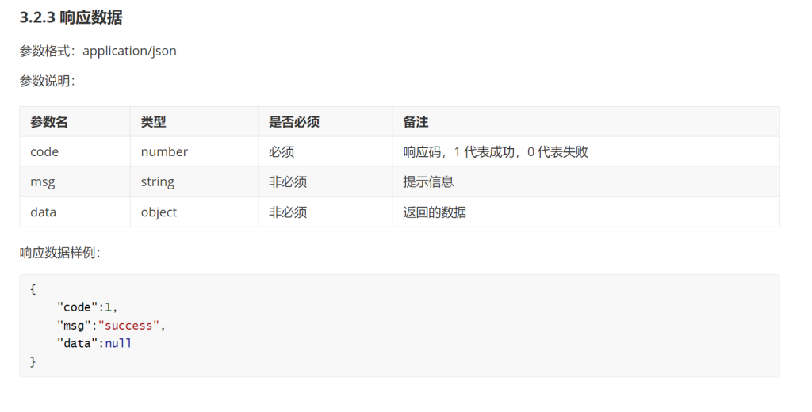Click the "code" cell in the parameter table
Screen dimensions: 812x412
(44, 151)
